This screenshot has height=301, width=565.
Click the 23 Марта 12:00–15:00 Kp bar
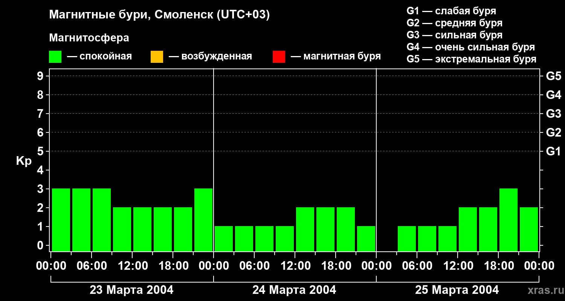(142, 229)
